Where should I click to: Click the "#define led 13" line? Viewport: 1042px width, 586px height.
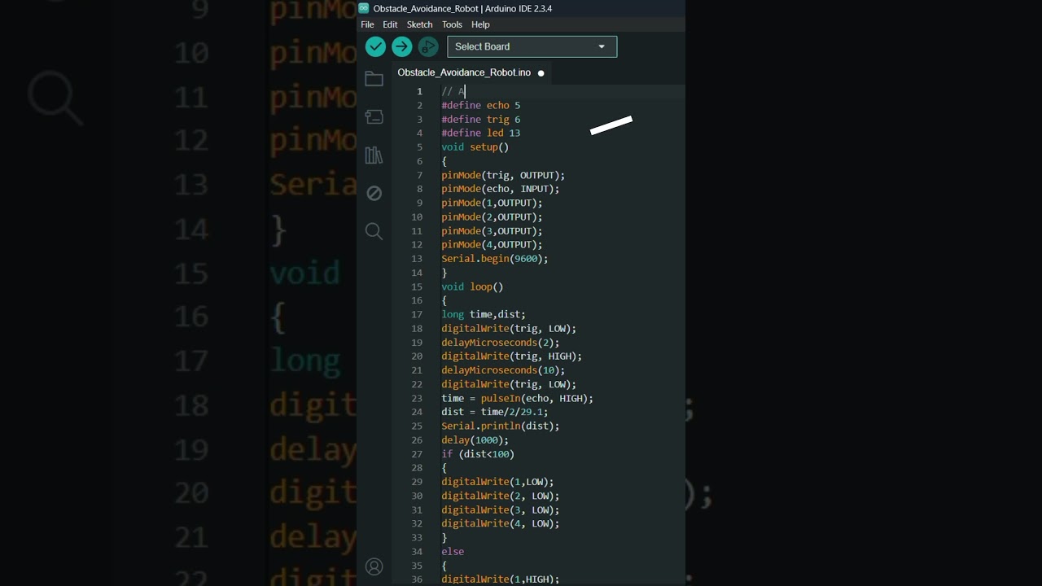point(481,133)
